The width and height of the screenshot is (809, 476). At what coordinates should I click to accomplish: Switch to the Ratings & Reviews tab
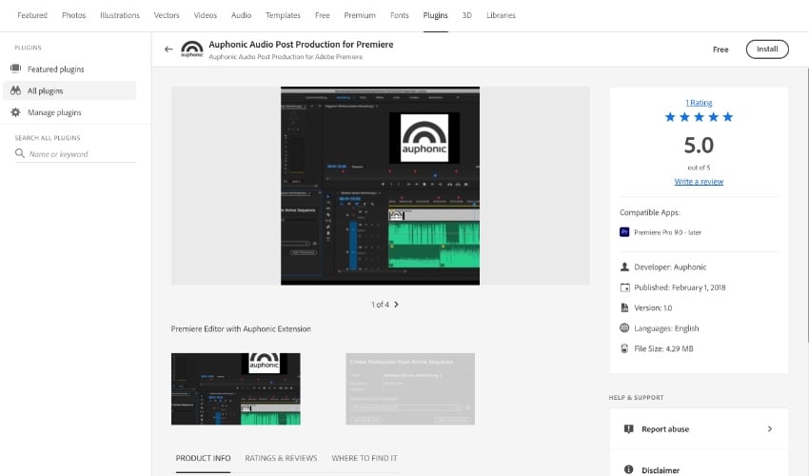pyautogui.click(x=281, y=458)
